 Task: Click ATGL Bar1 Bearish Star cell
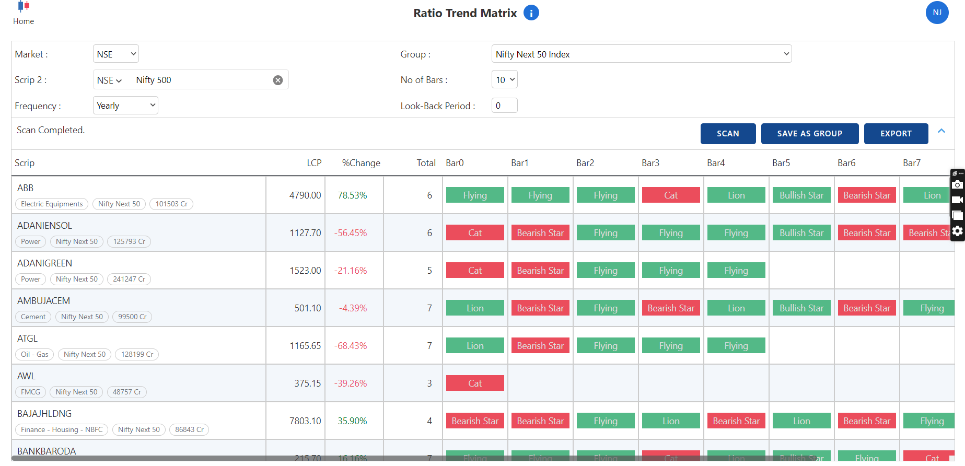click(540, 346)
